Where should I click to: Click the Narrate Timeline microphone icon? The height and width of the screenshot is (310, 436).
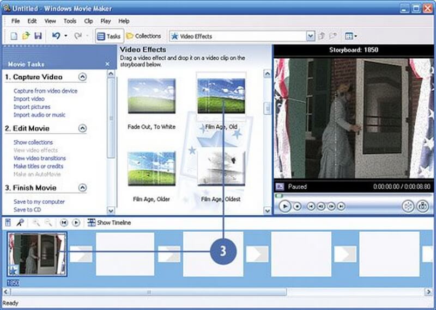(20, 222)
